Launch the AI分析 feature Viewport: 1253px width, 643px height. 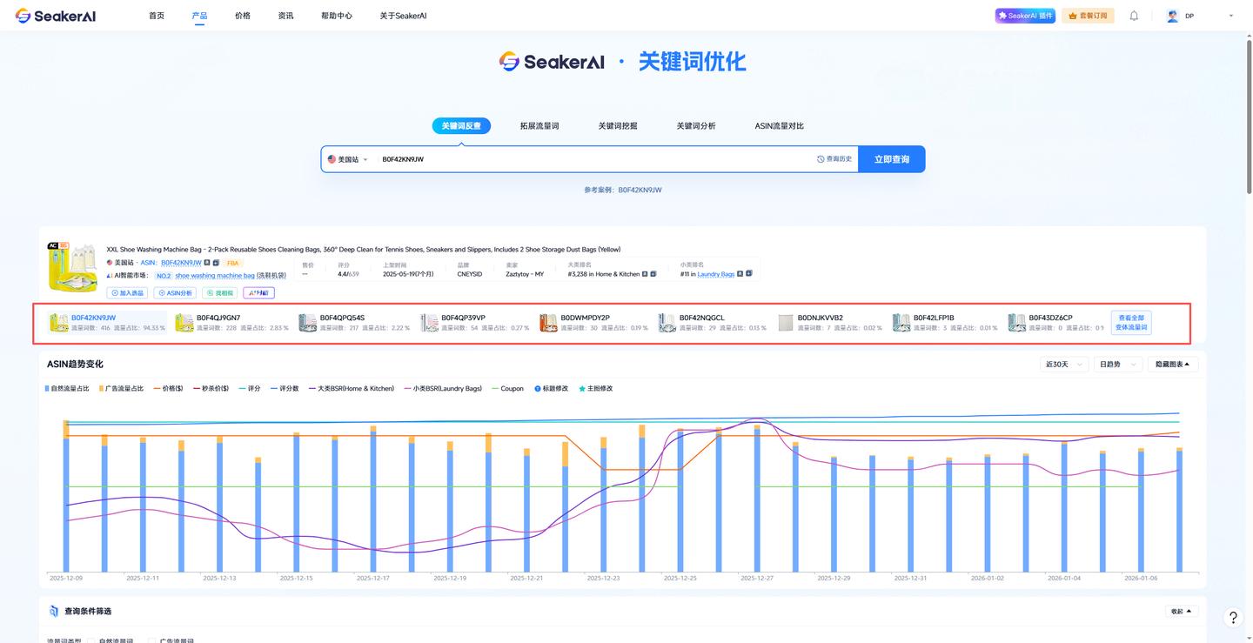[x=258, y=292]
